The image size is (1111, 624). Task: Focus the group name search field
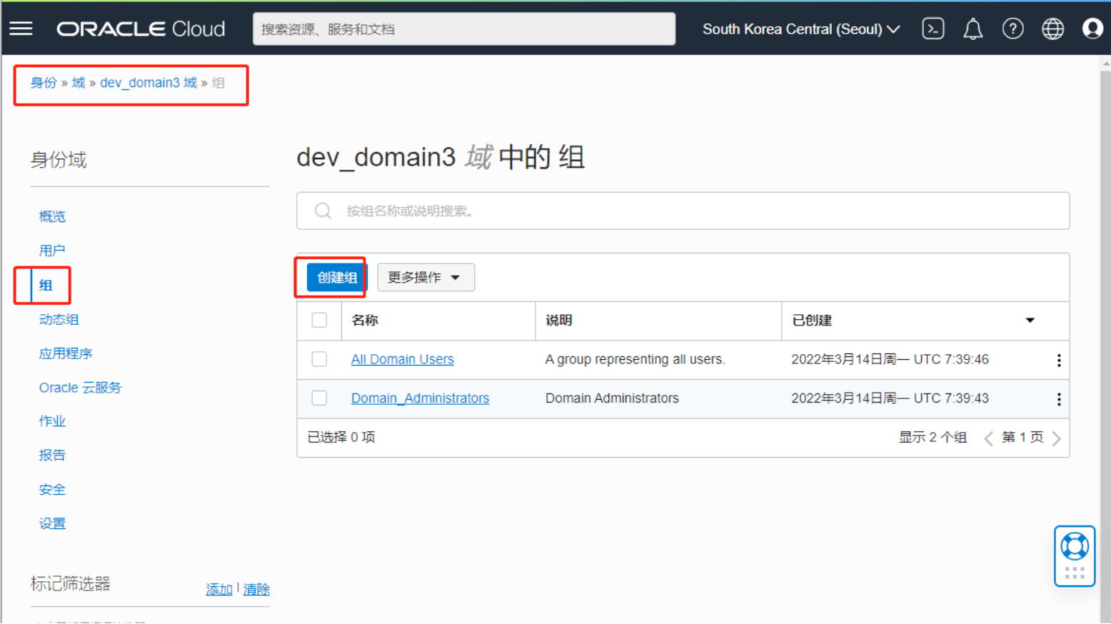(683, 211)
